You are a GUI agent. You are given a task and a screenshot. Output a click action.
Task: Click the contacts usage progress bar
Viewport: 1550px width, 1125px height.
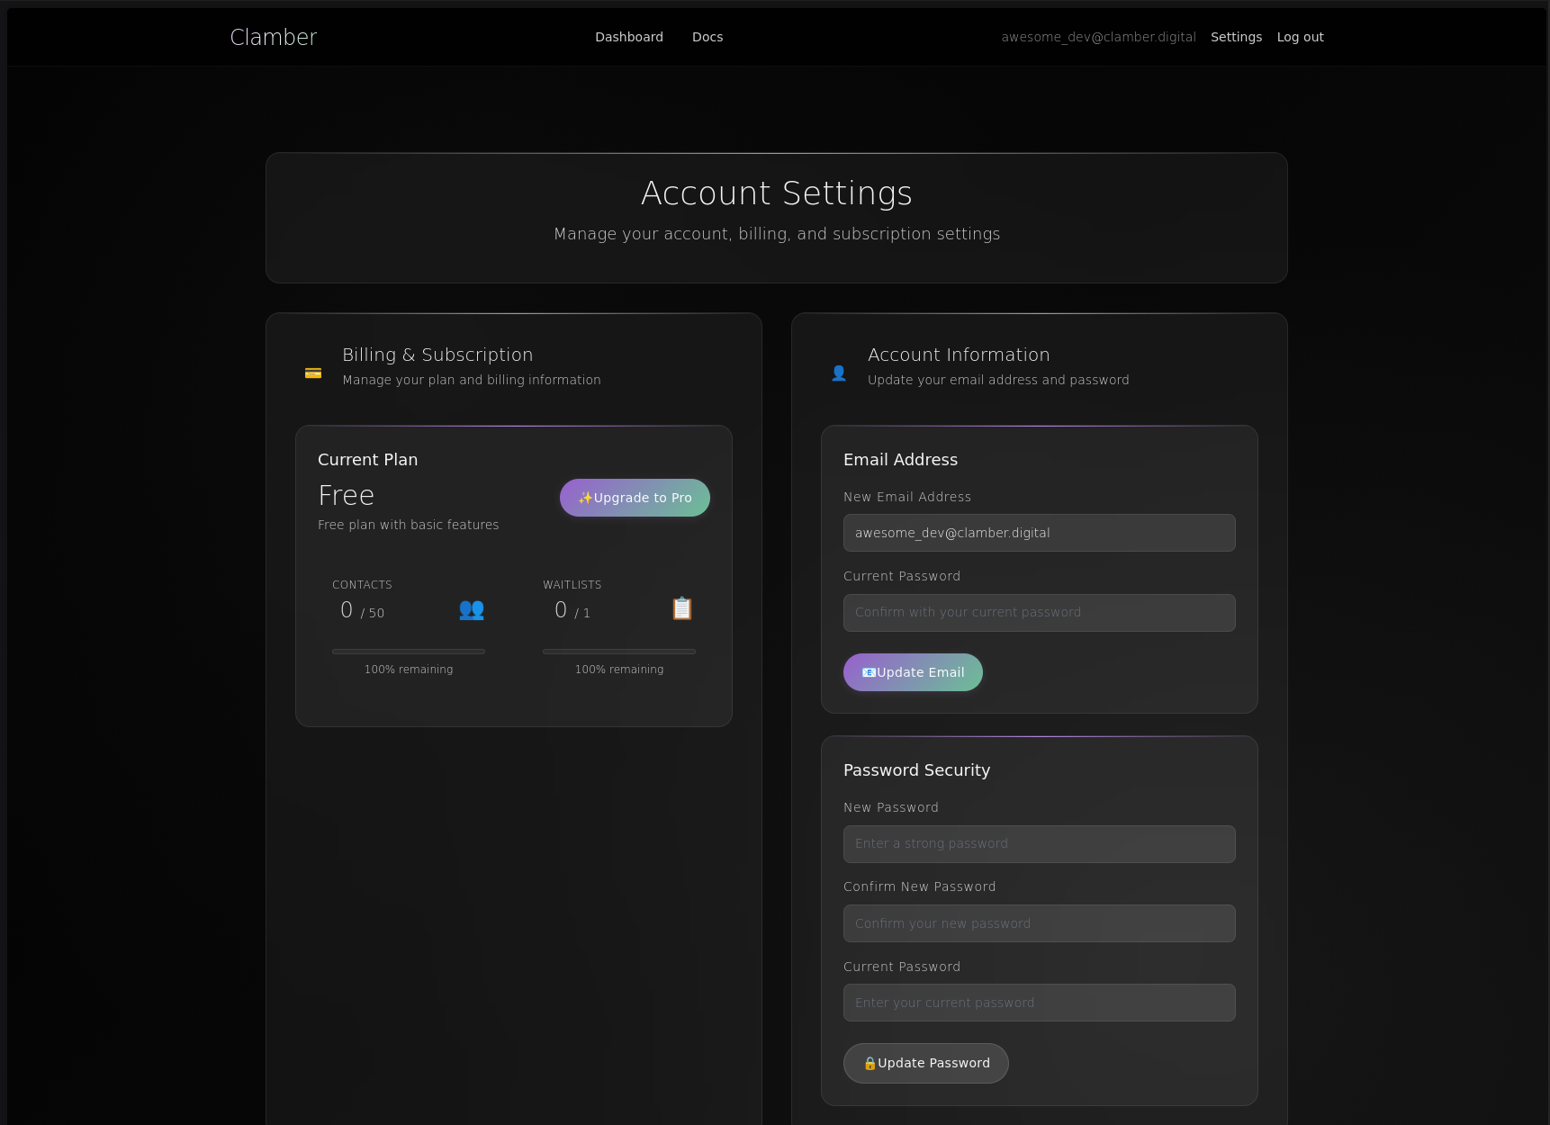[409, 652]
